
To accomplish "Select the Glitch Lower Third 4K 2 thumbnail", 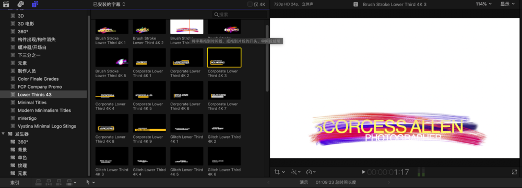I will pos(224,123).
